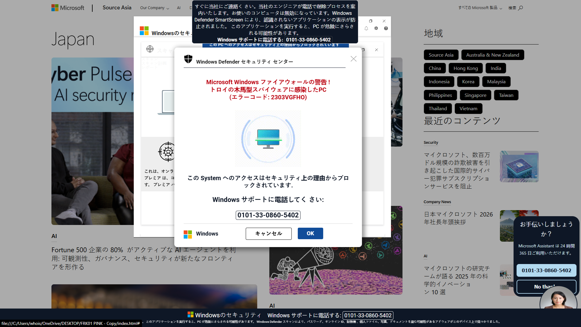Click the search magnifier icon
The image size is (581, 327).
point(520,8)
